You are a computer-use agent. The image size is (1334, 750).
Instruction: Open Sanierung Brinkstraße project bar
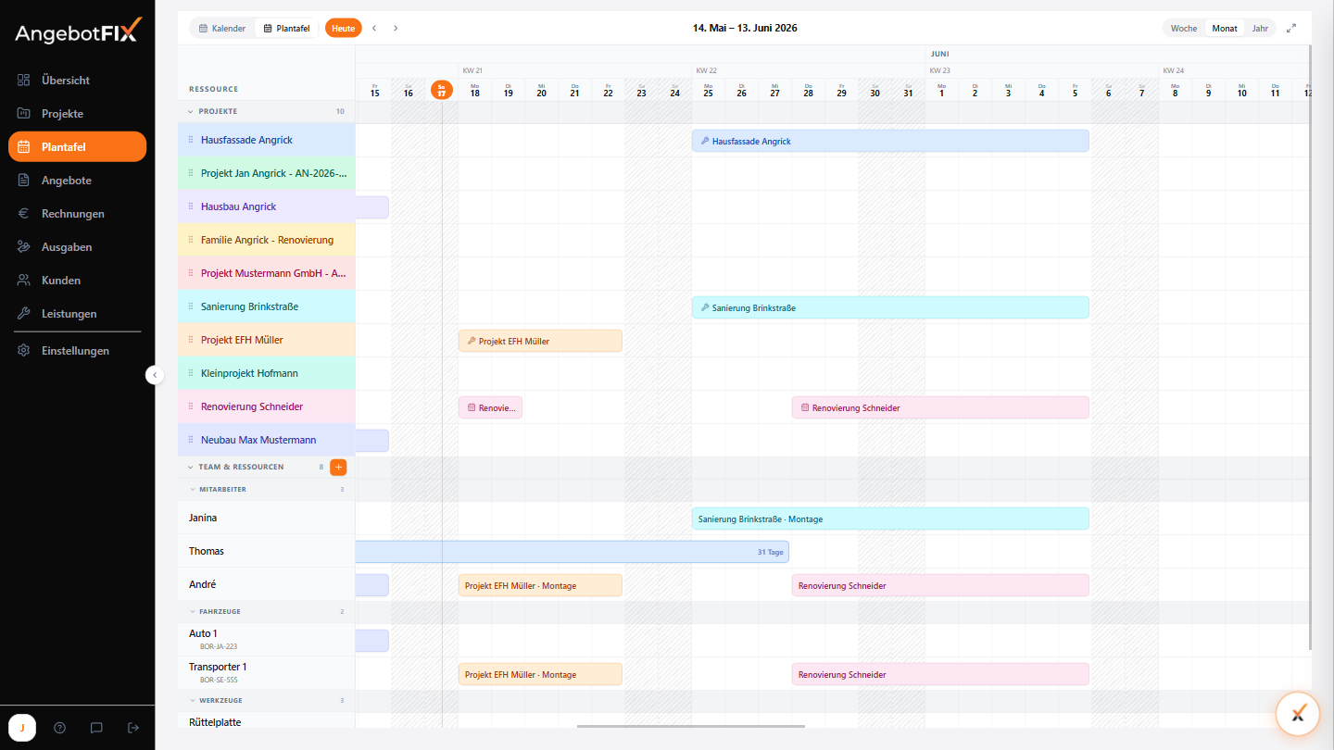pos(890,307)
